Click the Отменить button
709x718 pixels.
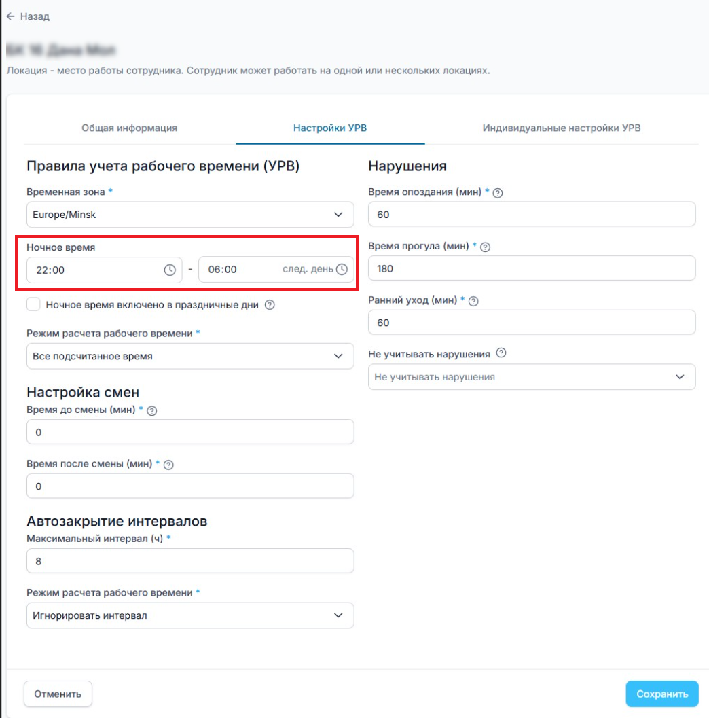(x=58, y=694)
